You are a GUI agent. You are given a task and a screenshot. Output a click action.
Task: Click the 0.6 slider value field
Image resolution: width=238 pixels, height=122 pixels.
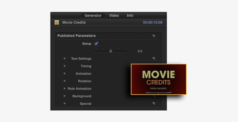click(140, 51)
